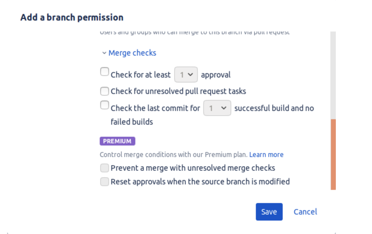Viewport: 372px width, 234px height.
Task: Open the successful build count dropdown
Action: tap(217, 108)
